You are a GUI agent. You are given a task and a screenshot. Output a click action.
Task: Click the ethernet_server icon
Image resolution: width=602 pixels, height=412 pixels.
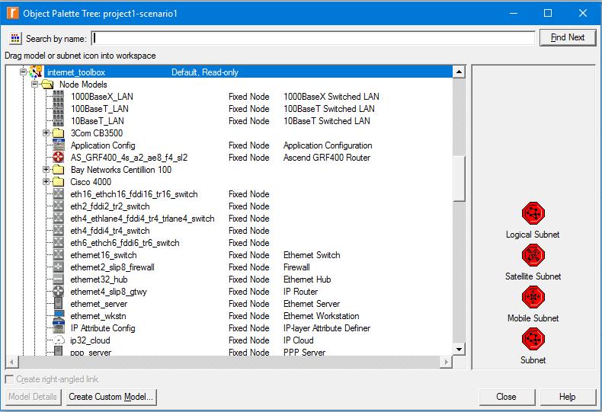(x=59, y=303)
